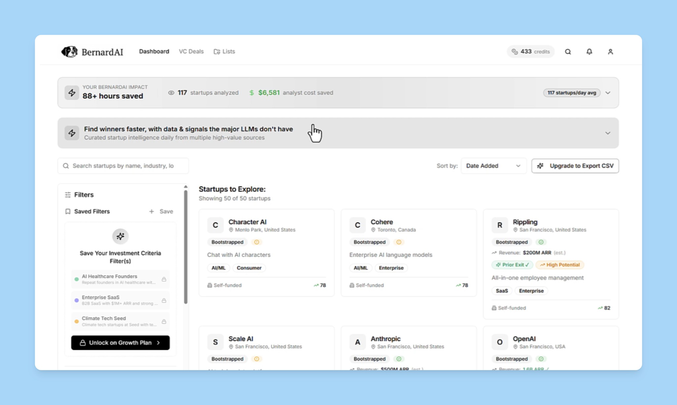Expand the BernardAI Impact banner chevron

pos(608,93)
